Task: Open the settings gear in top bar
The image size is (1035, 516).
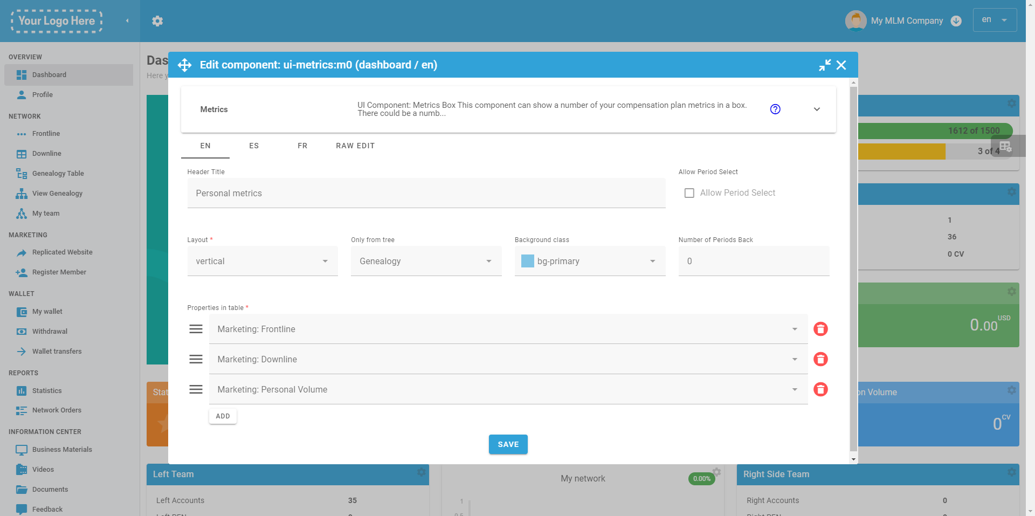Action: click(157, 21)
